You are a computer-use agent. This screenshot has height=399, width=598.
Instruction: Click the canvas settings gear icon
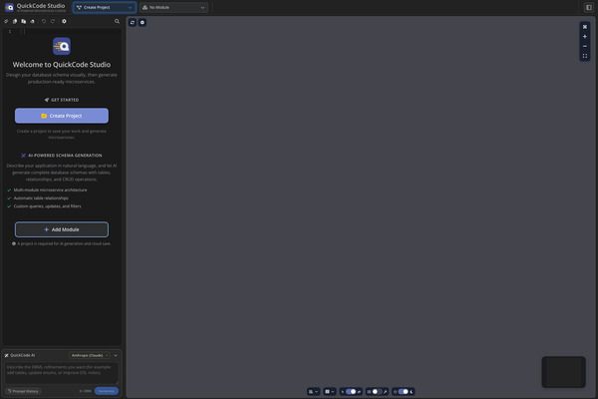(143, 23)
